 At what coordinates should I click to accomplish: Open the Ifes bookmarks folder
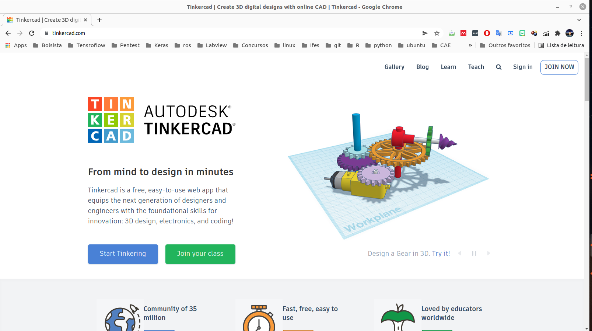(311, 45)
